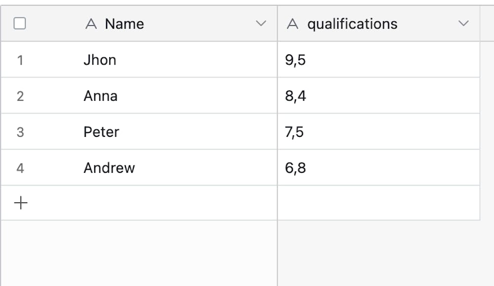This screenshot has height=286, width=494.
Task: Click the Jhon name cell
Action: click(x=100, y=60)
